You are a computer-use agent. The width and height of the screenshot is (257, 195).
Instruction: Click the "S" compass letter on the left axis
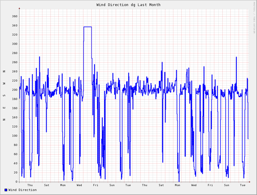[x=4, y=95]
